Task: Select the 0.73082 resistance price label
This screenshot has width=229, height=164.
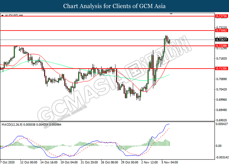Action: point(221,31)
